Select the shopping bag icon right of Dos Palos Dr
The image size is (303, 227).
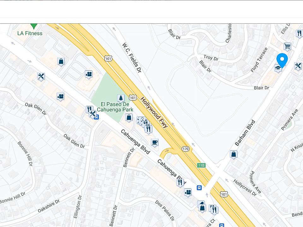click(202, 208)
